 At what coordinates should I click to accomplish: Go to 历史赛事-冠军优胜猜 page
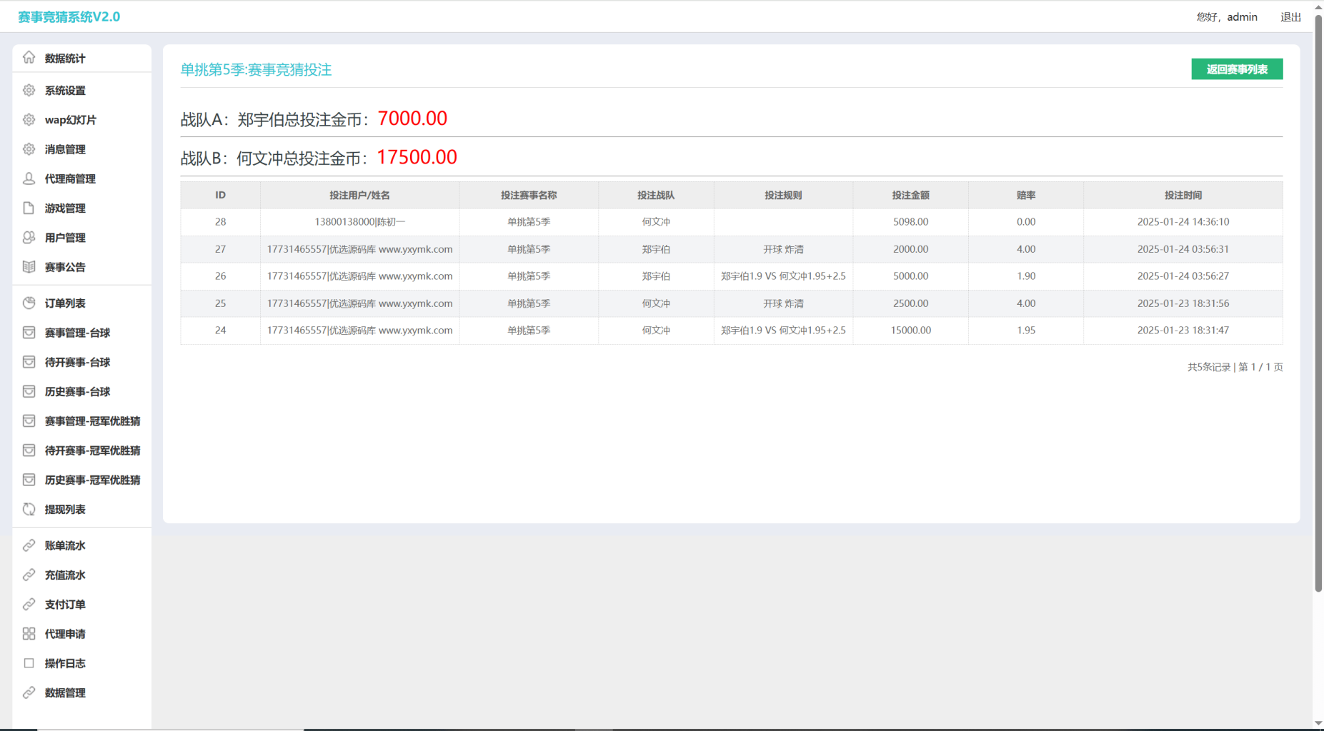tap(92, 480)
